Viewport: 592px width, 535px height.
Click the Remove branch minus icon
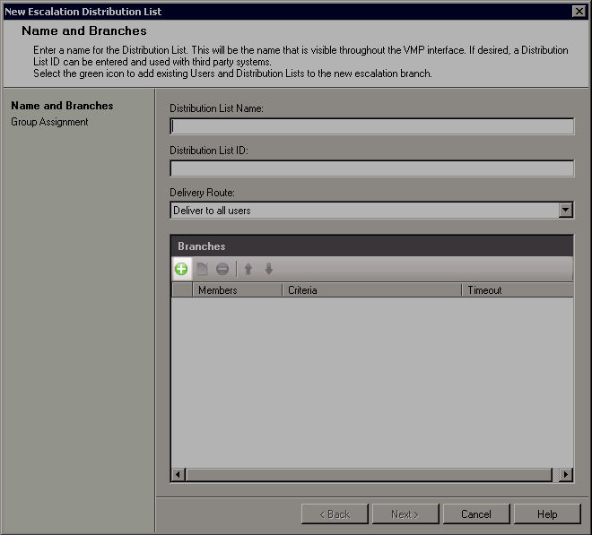pyautogui.click(x=222, y=269)
